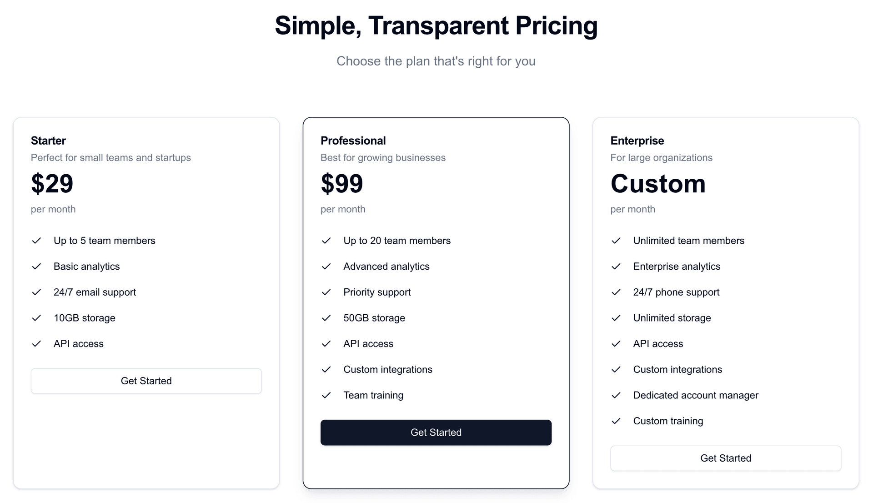This screenshot has height=503, width=873.
Task: Click the Custom price on Enterprise card
Action: point(657,184)
